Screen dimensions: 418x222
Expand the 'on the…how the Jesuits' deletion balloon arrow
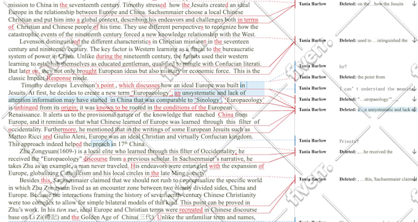tap(414, 4)
